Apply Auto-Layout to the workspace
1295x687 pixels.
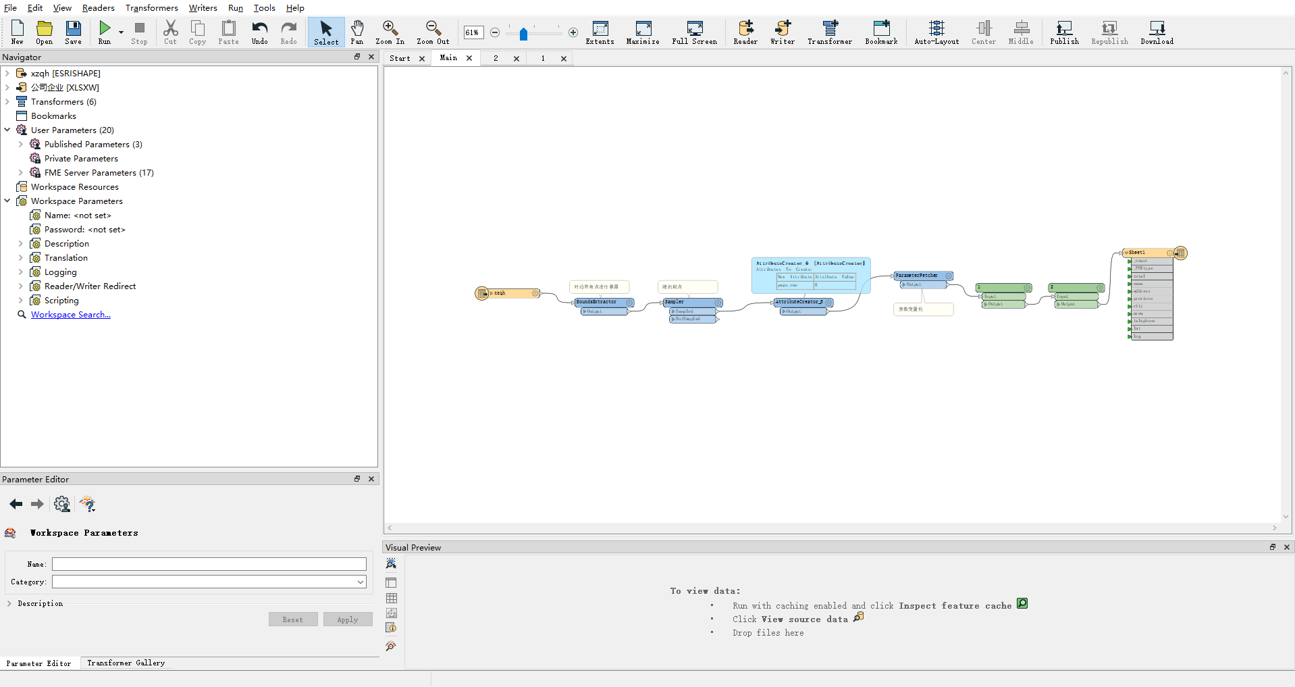[x=936, y=31]
